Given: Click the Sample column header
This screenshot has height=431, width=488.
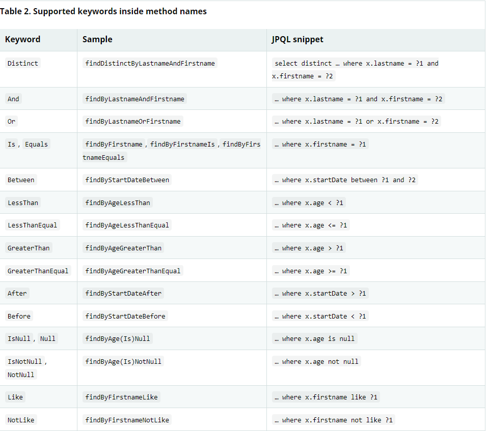Looking at the screenshot, I should coord(97,40).
